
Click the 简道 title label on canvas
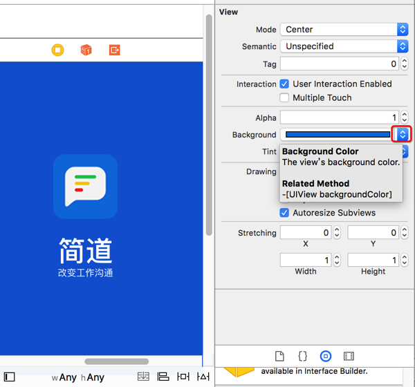(x=86, y=250)
